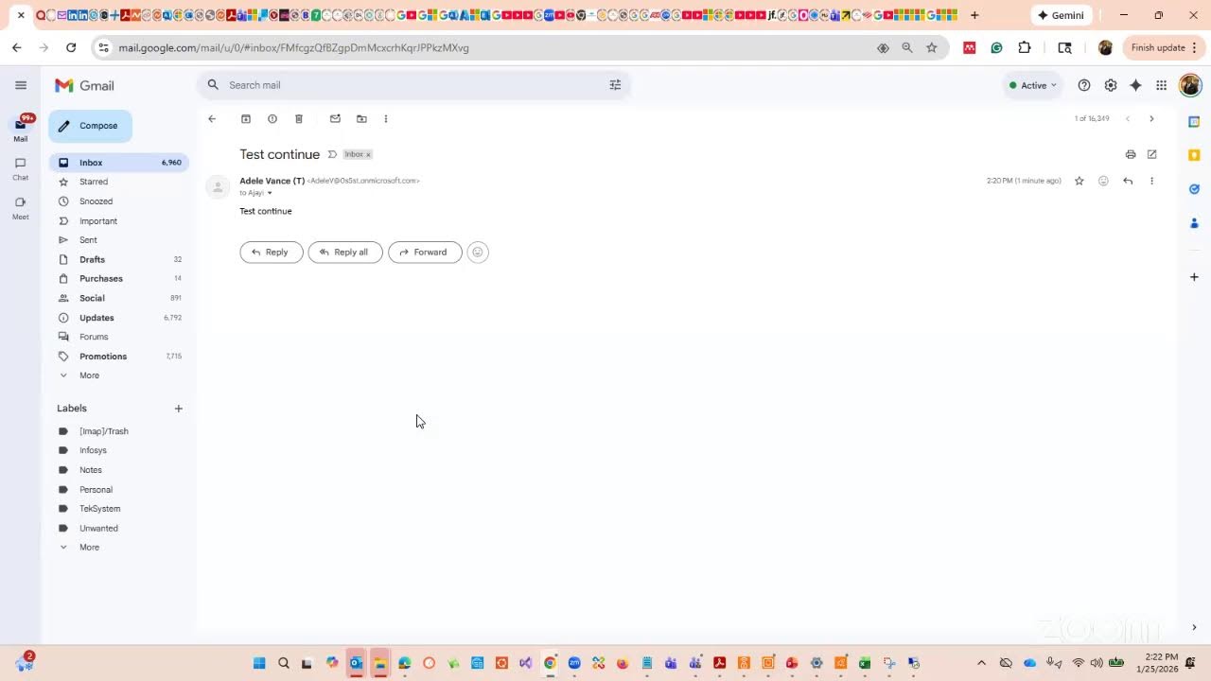Switch to Chat in left rail
Viewport: 1211px width, 681px height.
pyautogui.click(x=21, y=169)
